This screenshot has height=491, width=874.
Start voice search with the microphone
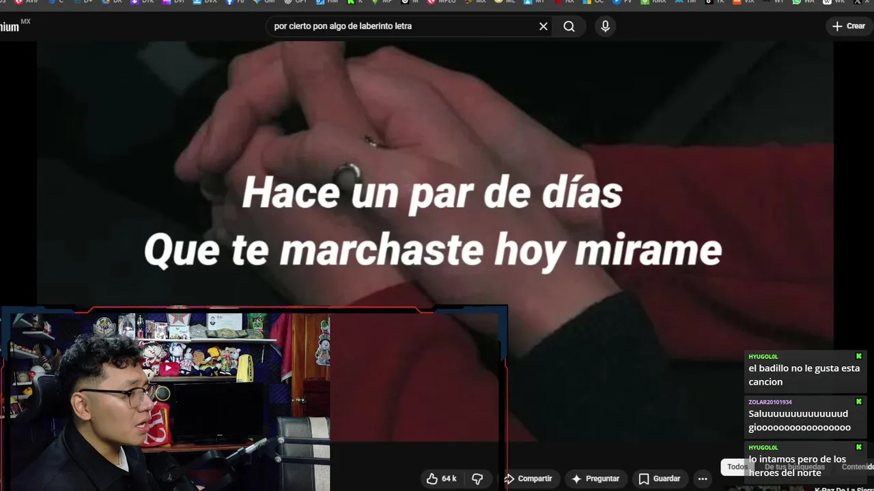pos(605,27)
